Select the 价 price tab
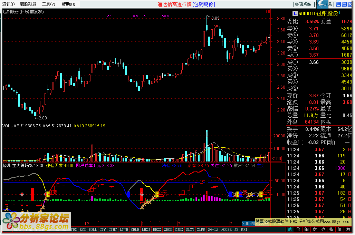355x235 pixels. click(x=298, y=229)
